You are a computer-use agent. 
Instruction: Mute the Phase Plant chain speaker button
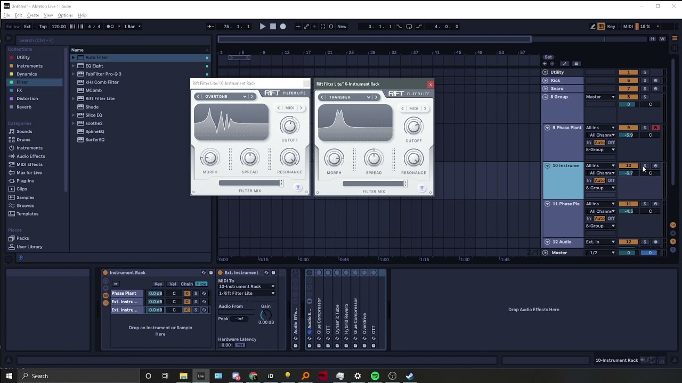[x=187, y=294]
